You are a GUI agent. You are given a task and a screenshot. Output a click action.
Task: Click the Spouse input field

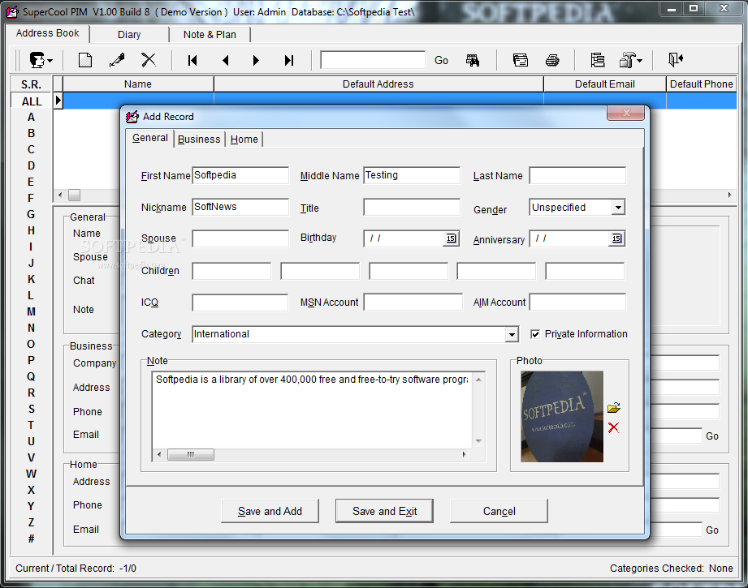240,238
